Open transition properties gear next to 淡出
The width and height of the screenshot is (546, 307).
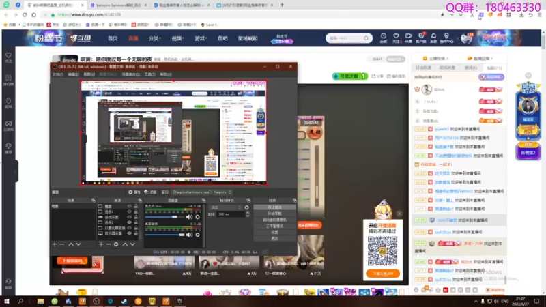(x=247, y=207)
